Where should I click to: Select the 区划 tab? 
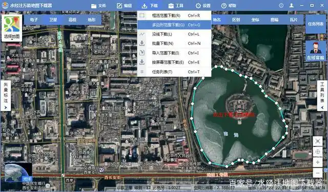coord(236,19)
